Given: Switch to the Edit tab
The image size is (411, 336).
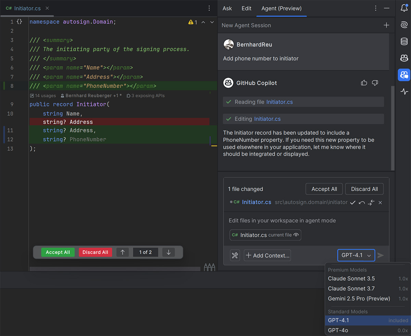Looking at the screenshot, I should [x=246, y=8].
